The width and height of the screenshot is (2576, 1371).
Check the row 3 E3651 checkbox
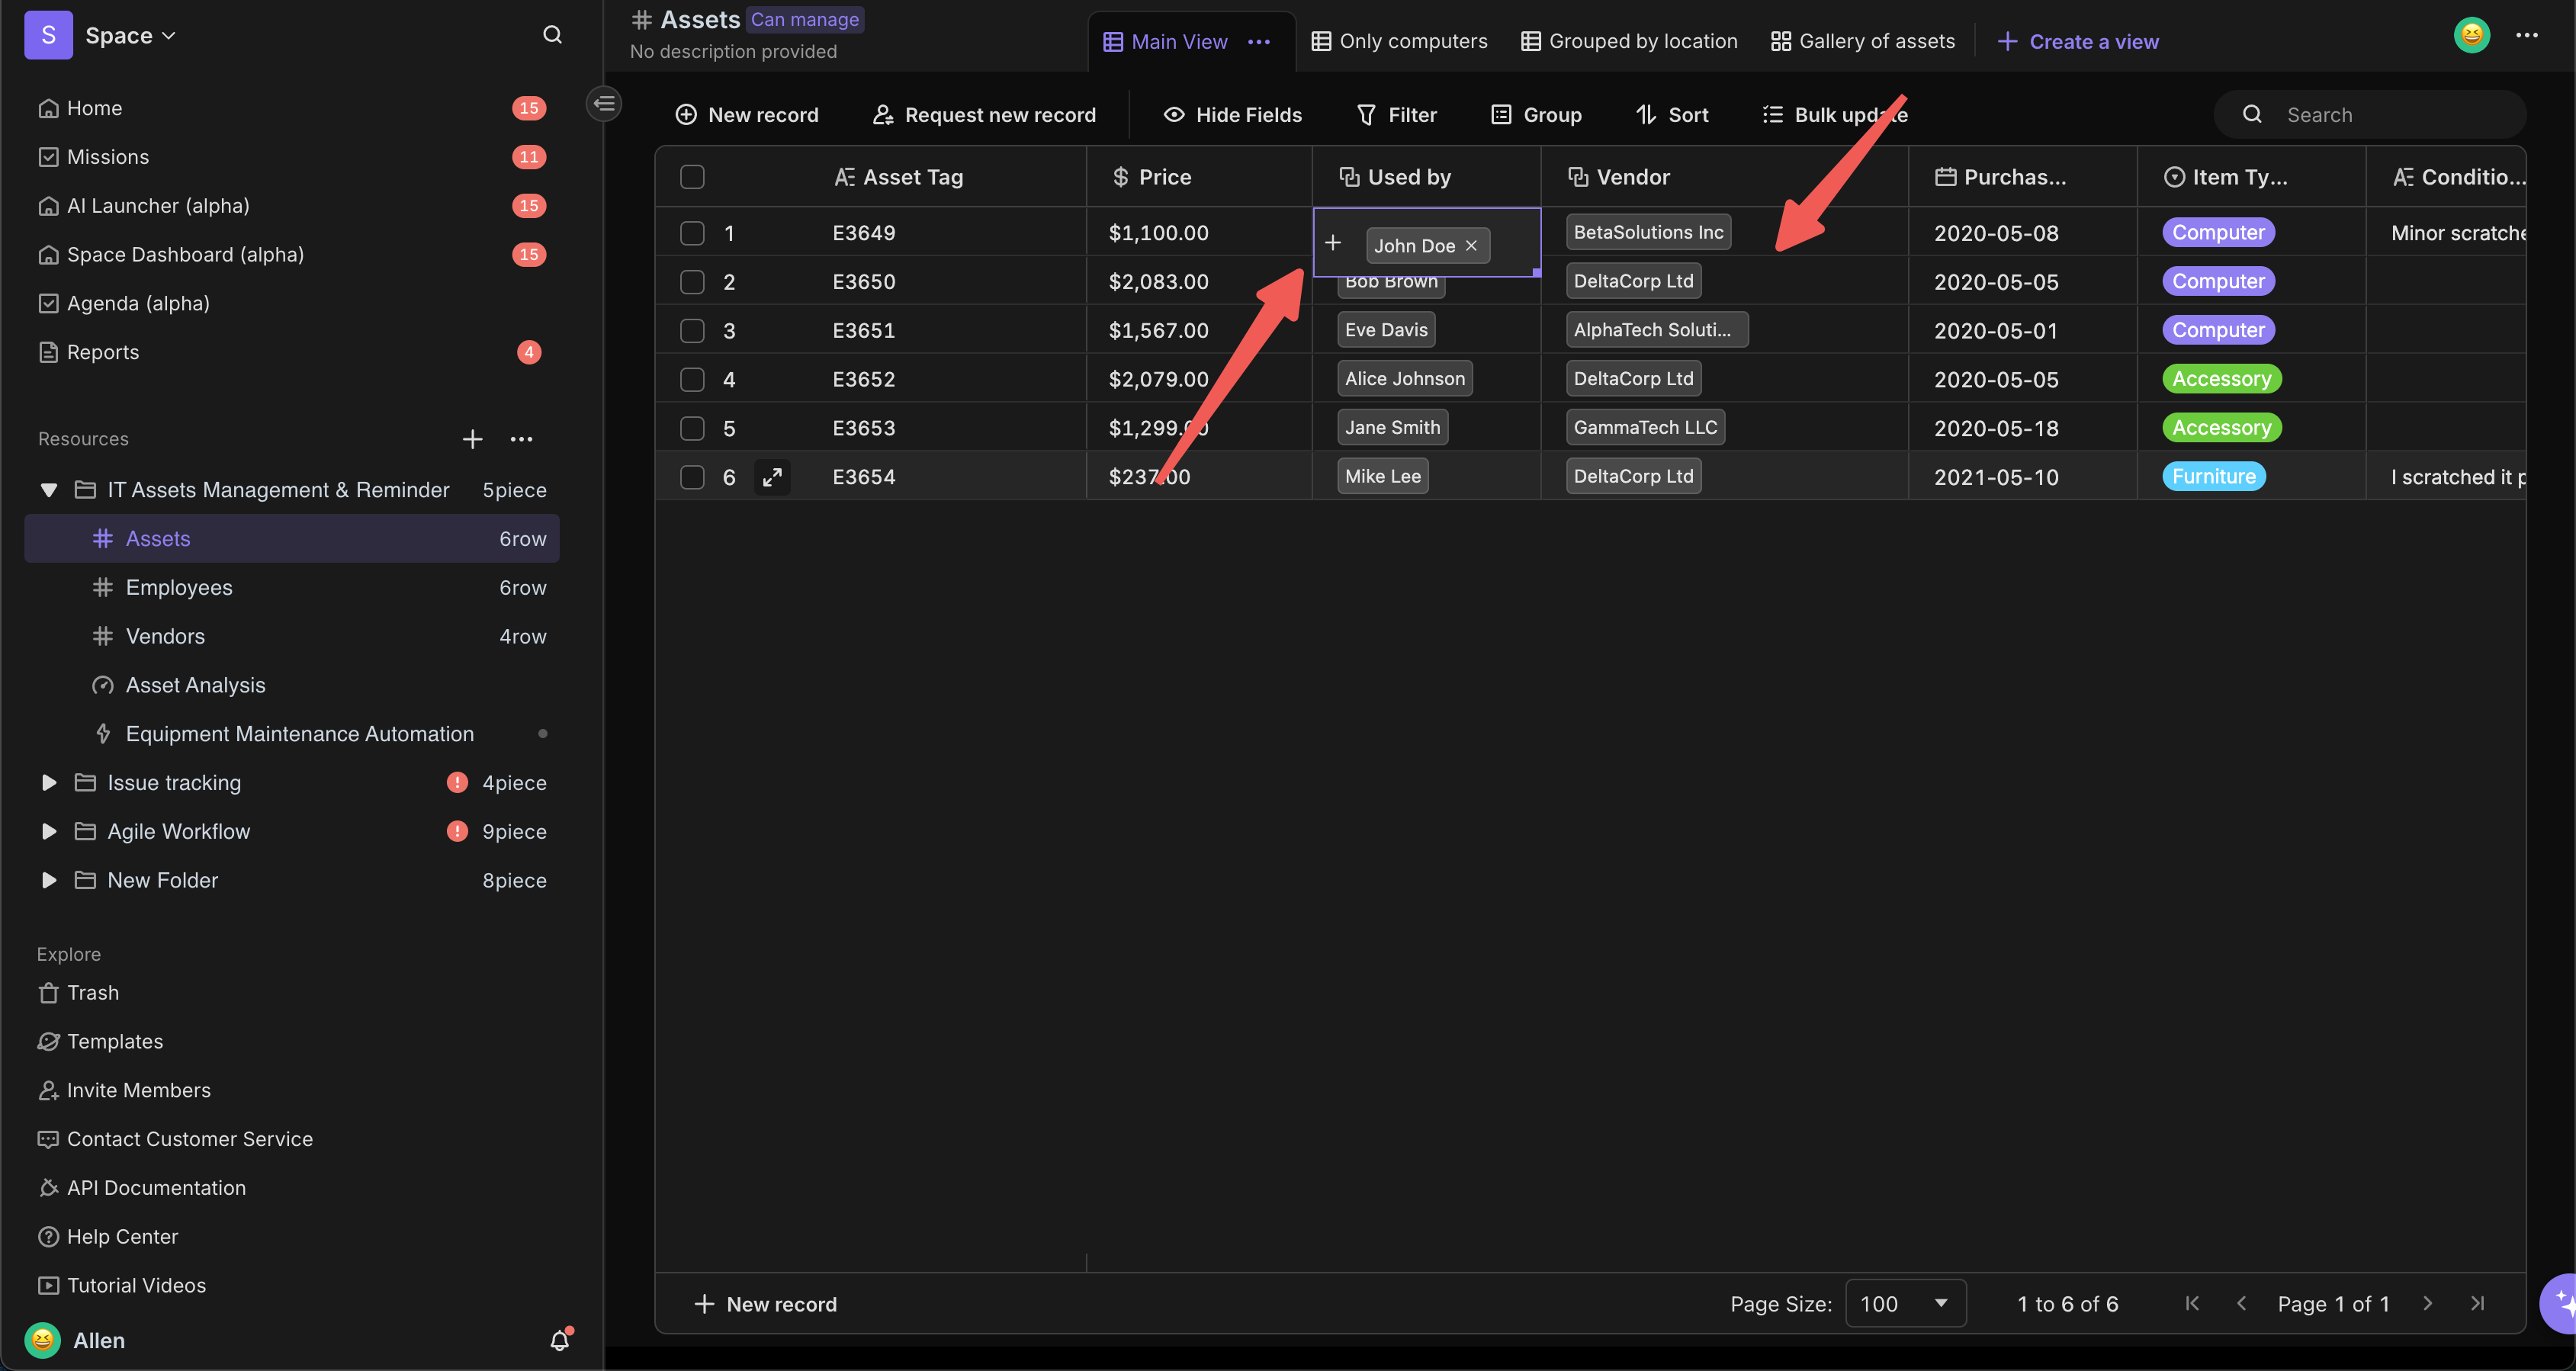pyautogui.click(x=692, y=331)
